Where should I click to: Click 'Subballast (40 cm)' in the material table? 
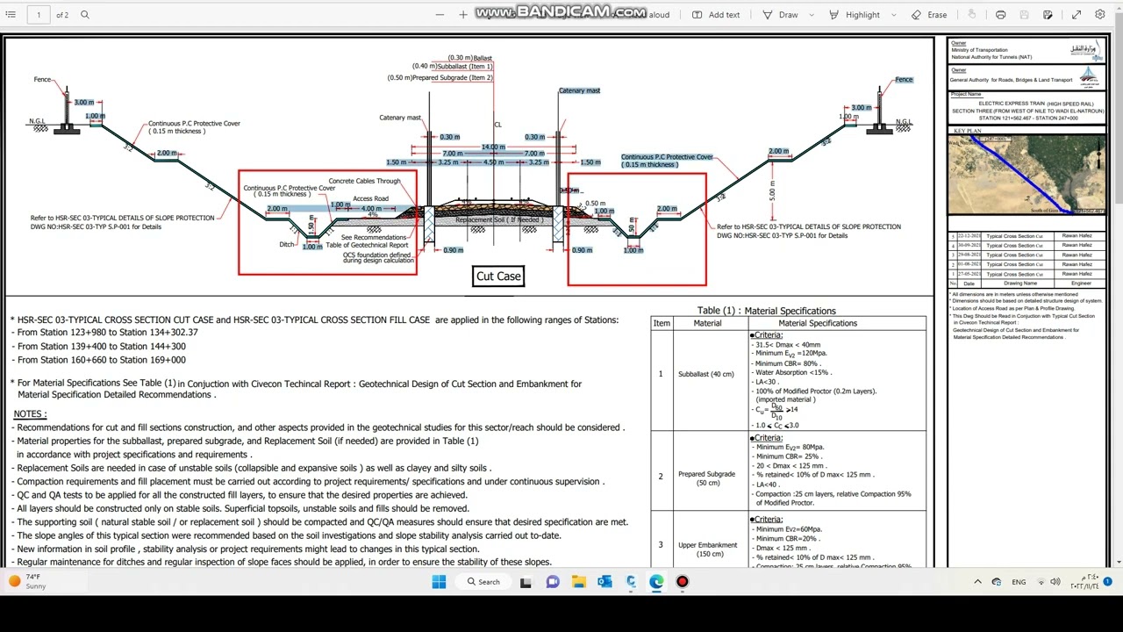[x=706, y=374]
